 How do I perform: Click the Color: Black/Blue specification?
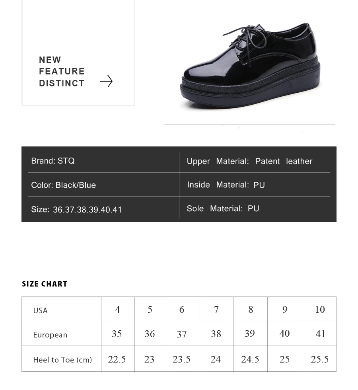point(63,185)
